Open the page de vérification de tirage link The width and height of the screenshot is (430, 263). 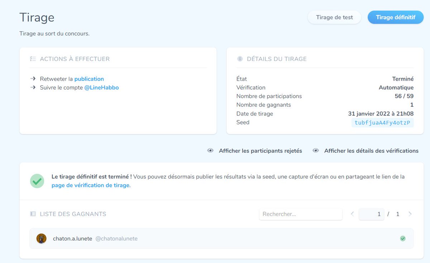[x=91, y=185]
